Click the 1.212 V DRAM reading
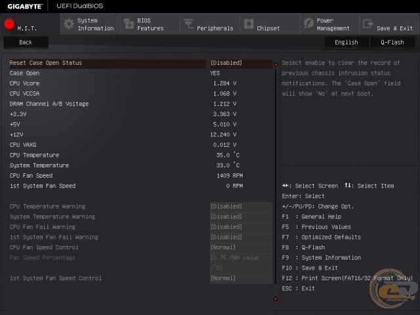Viewport: 420px width, 315px height. tap(224, 104)
